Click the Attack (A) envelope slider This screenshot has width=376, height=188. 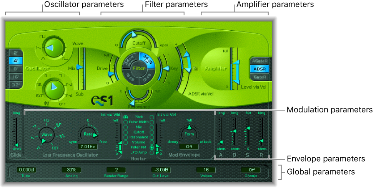[221, 142]
